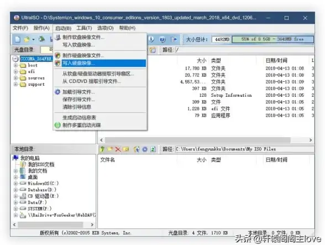Click the Setup Information type entry
The image size is (325, 245).
231,95
